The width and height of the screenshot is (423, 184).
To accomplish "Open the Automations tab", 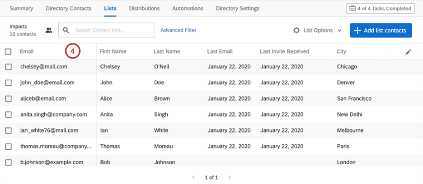I will pos(188,9).
